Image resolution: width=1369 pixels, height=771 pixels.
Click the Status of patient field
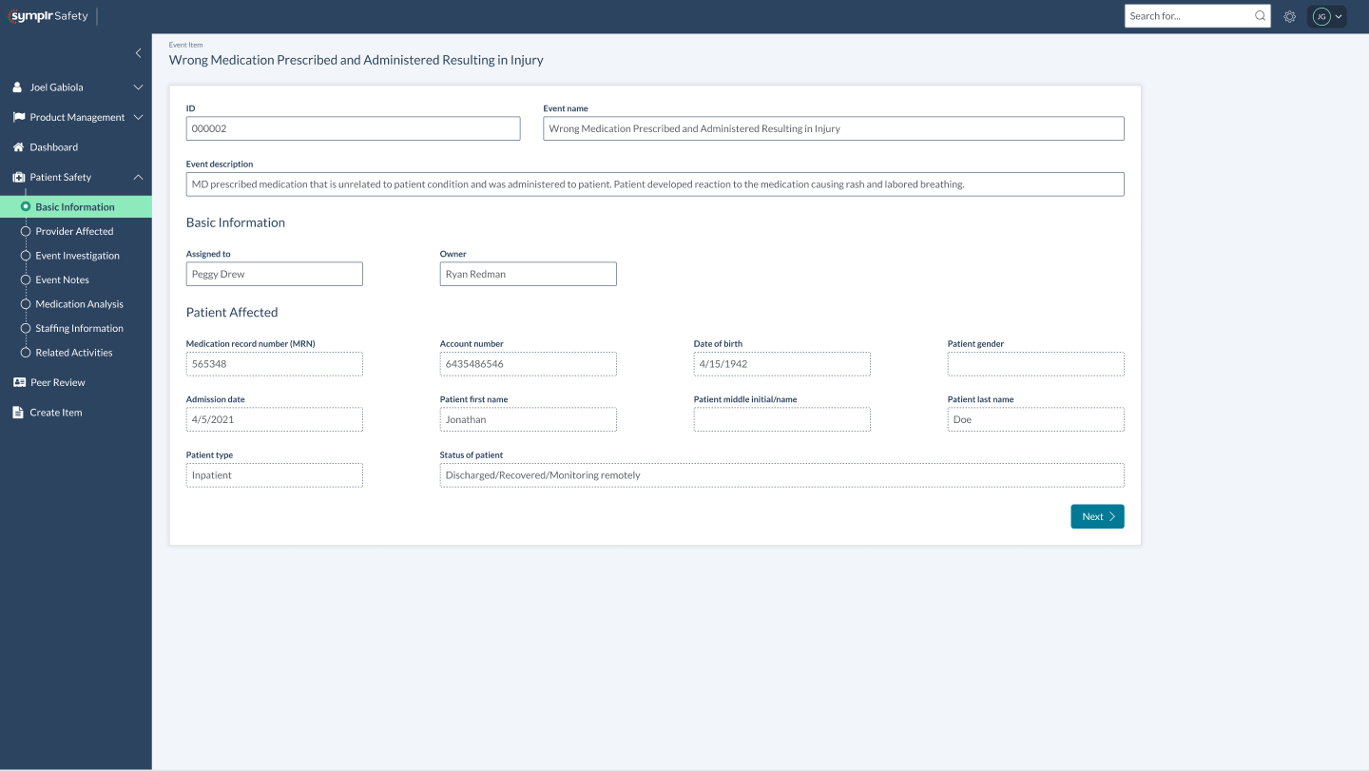tap(782, 475)
